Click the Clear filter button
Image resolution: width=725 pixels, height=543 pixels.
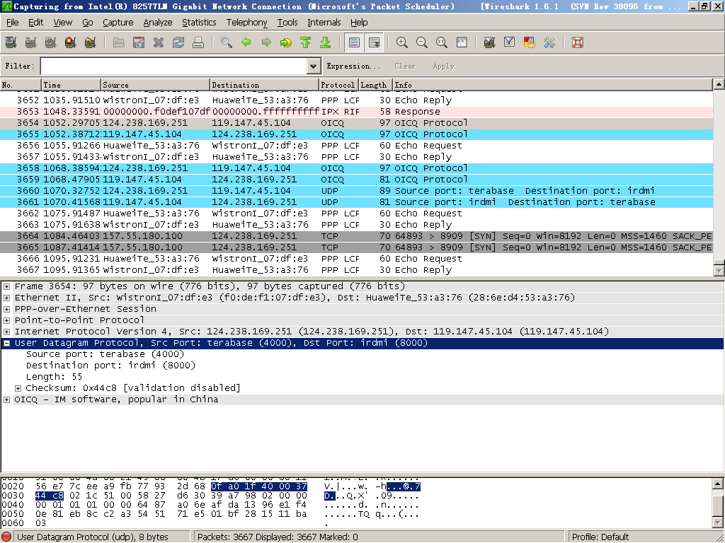click(x=405, y=66)
